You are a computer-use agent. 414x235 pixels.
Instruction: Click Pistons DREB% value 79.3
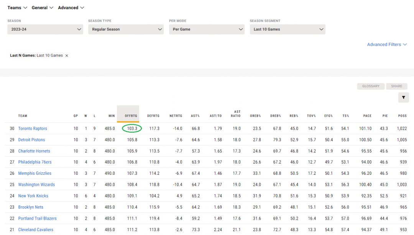click(277, 140)
